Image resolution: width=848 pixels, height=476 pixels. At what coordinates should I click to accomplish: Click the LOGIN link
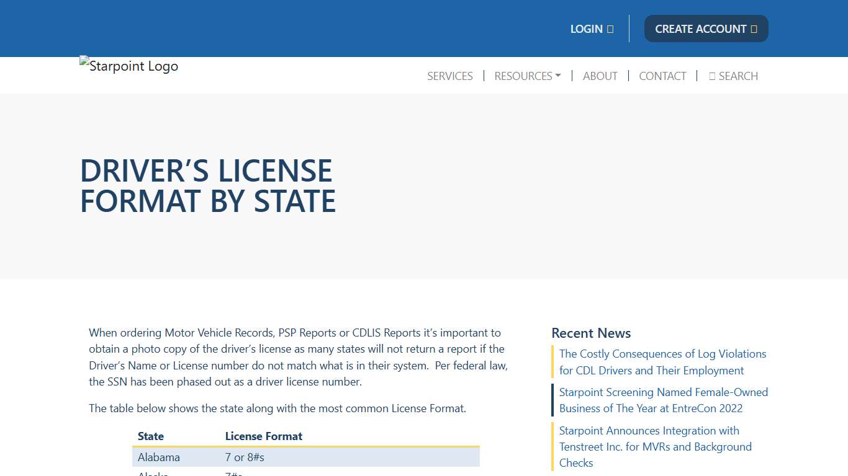(586, 29)
